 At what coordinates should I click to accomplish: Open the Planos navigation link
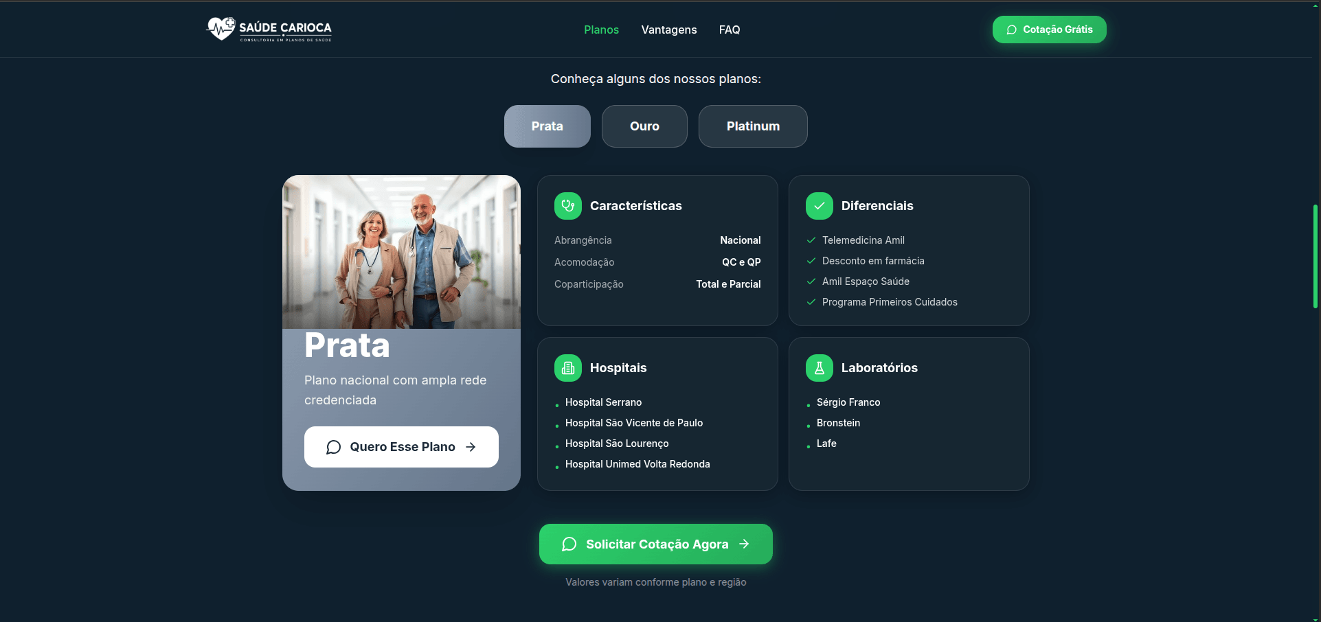601,30
